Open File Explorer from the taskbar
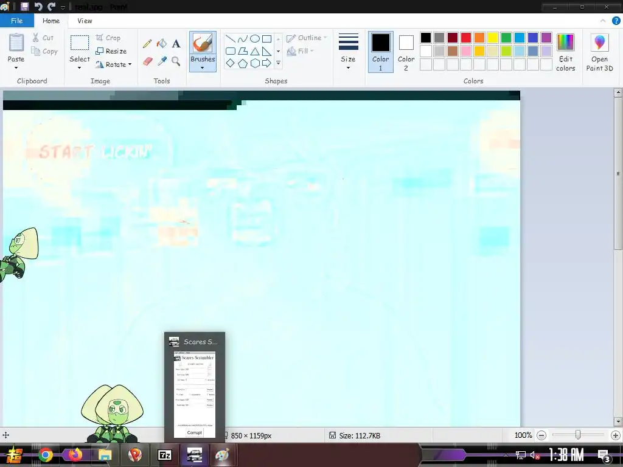Viewport: 623px width, 467px height. click(x=105, y=455)
